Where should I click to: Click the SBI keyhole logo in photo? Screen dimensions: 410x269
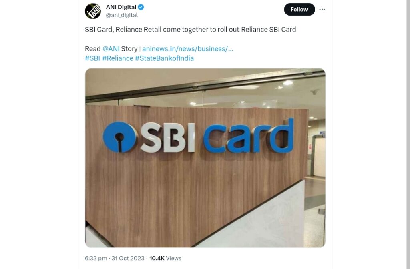pyautogui.click(x=119, y=137)
